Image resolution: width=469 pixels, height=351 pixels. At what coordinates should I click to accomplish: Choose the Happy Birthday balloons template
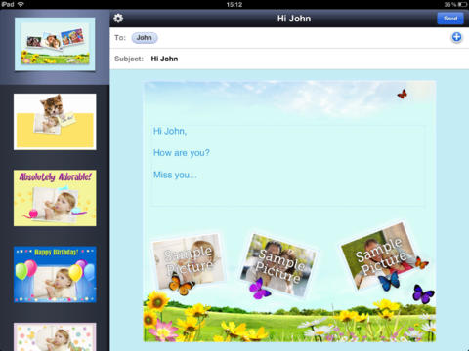(55, 275)
